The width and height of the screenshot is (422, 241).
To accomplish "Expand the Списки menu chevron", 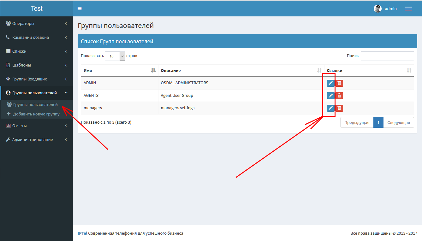I will (x=66, y=51).
